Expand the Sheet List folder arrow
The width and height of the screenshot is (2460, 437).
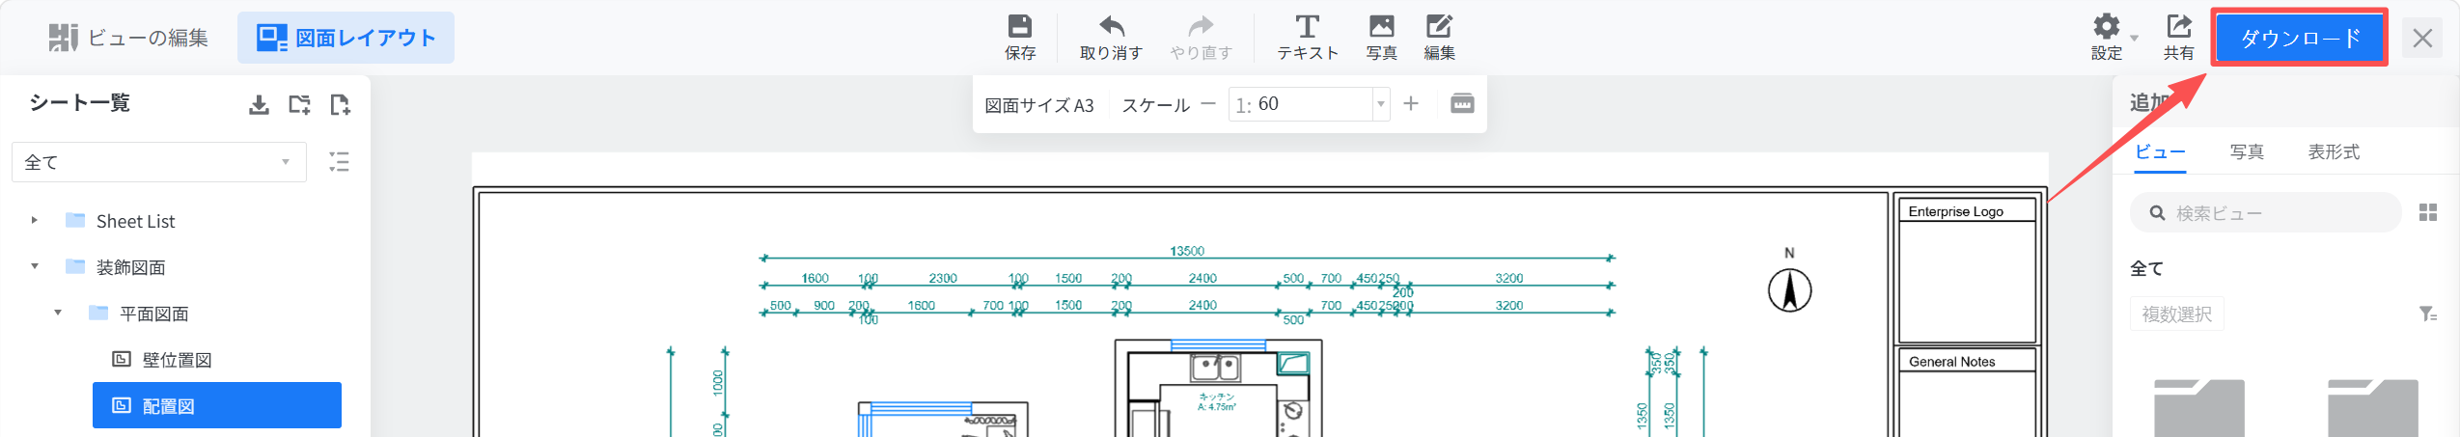(34, 220)
